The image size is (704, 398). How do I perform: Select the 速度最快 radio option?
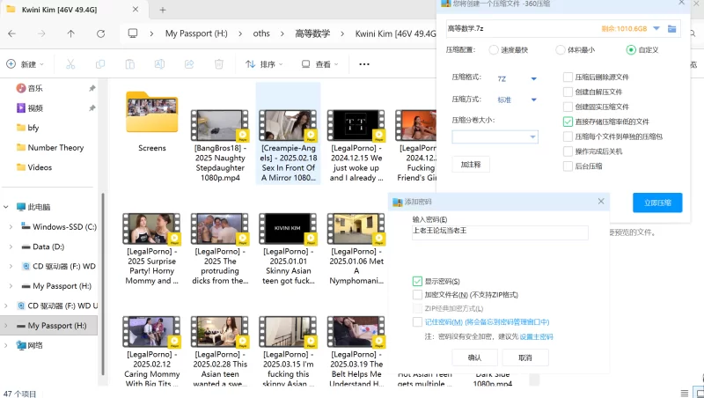493,50
